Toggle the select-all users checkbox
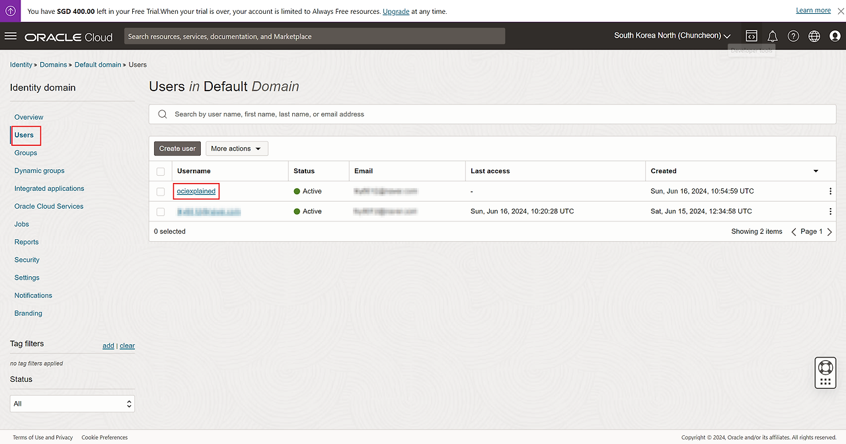Screen dimensions: 846x444 tap(161, 171)
